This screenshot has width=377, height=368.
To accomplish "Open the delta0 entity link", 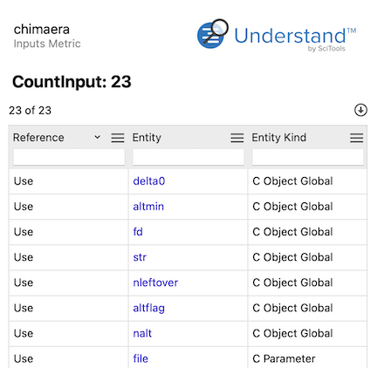I will pos(149,181).
